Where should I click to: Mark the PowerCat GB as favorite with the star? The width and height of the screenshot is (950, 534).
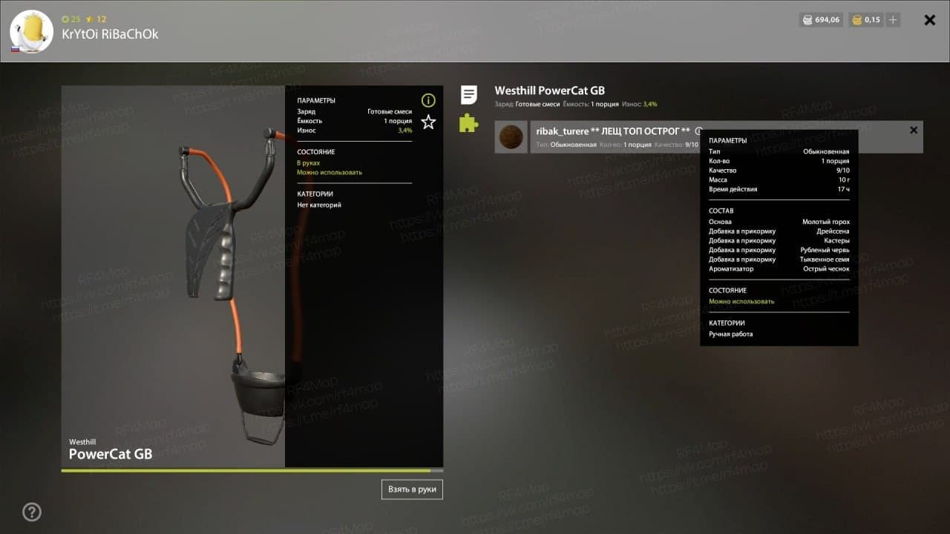coord(428,122)
